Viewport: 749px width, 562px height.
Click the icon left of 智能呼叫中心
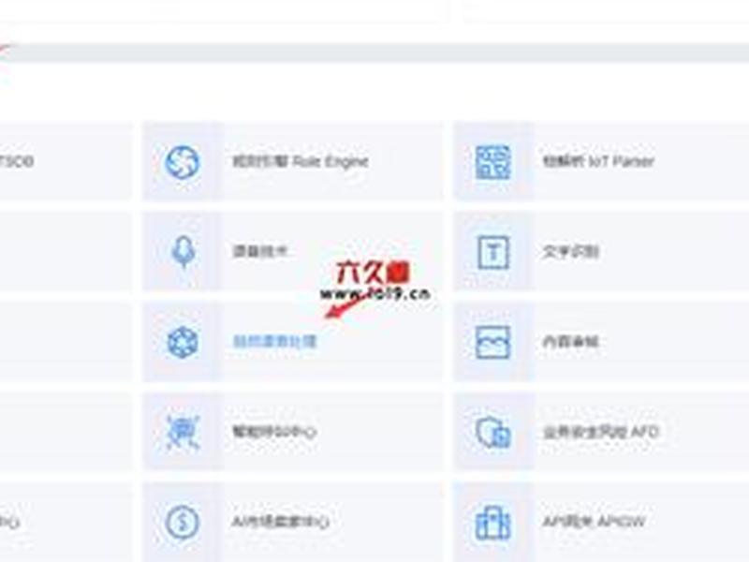183,433
